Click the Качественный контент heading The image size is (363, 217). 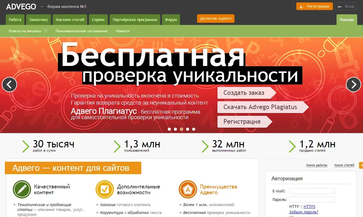tap(52, 190)
